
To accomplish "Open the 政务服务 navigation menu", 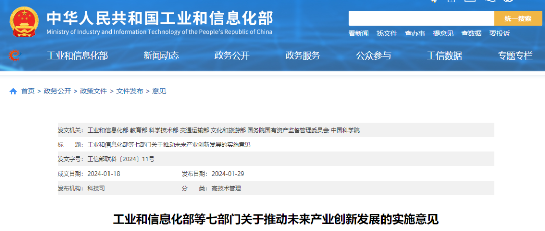I will (x=303, y=55).
